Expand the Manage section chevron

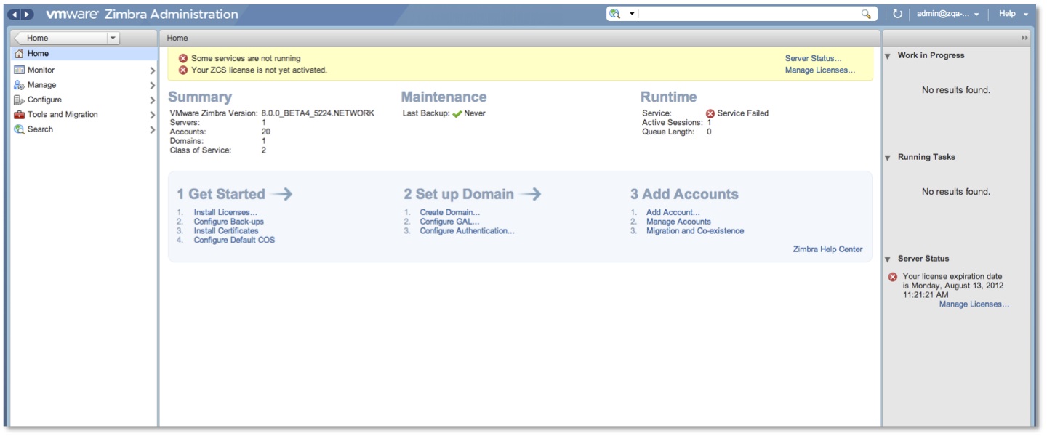pyautogui.click(x=152, y=85)
